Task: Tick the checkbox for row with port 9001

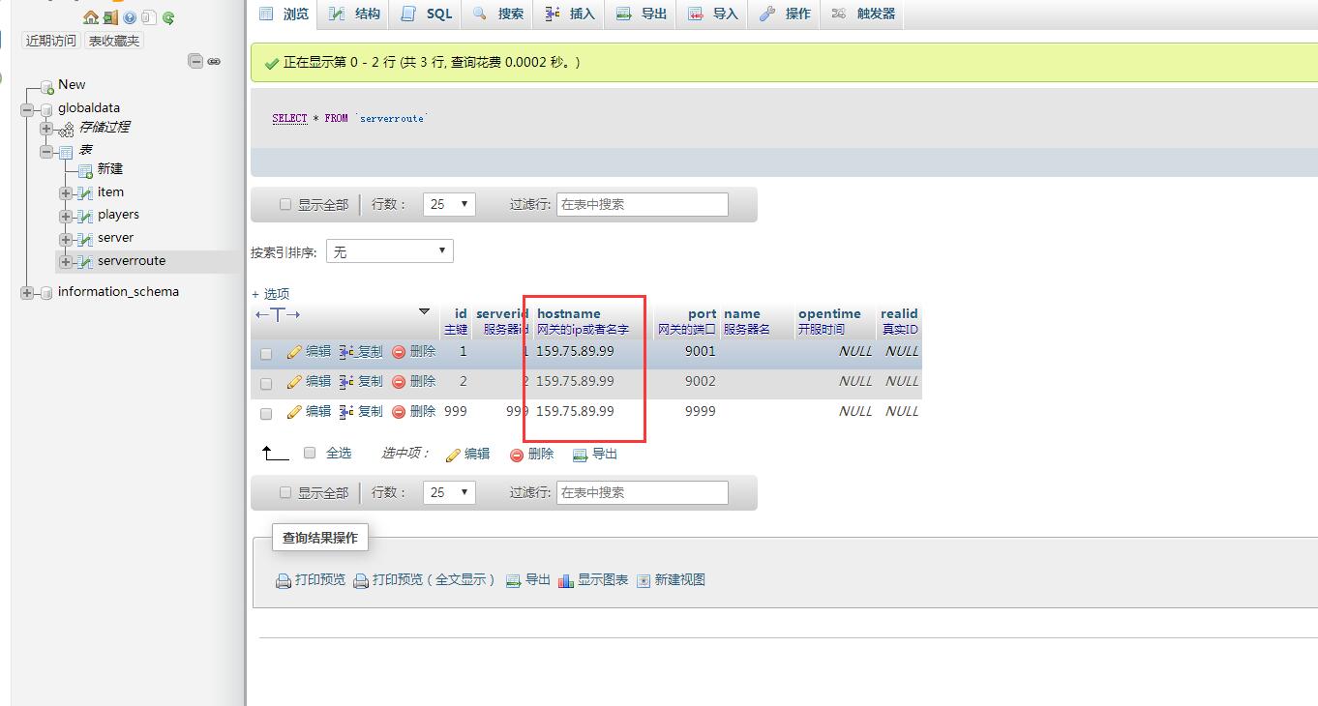Action: [266, 354]
